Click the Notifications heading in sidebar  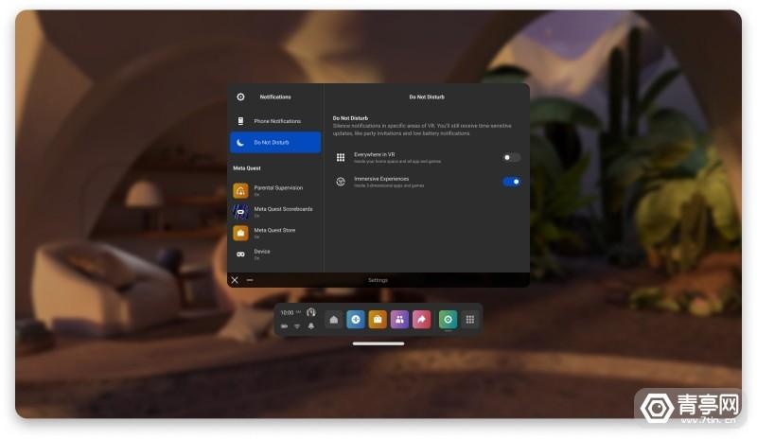(x=275, y=97)
